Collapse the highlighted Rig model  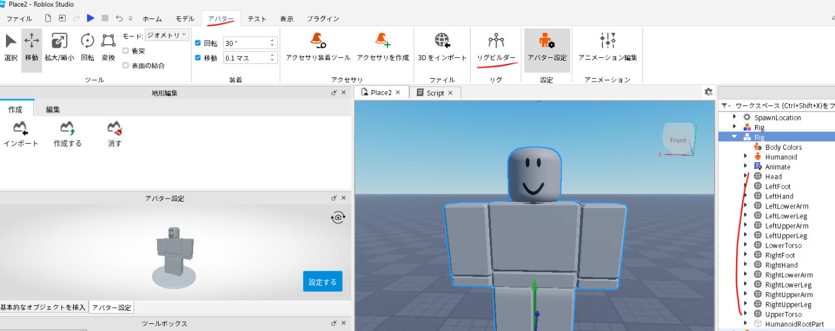point(734,137)
